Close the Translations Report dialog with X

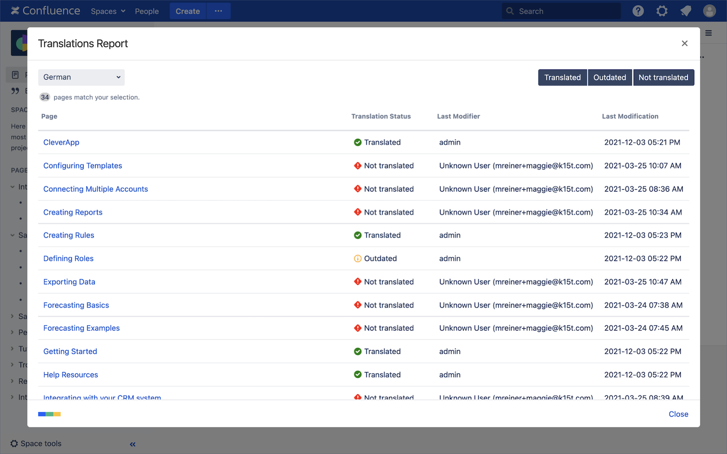685,43
